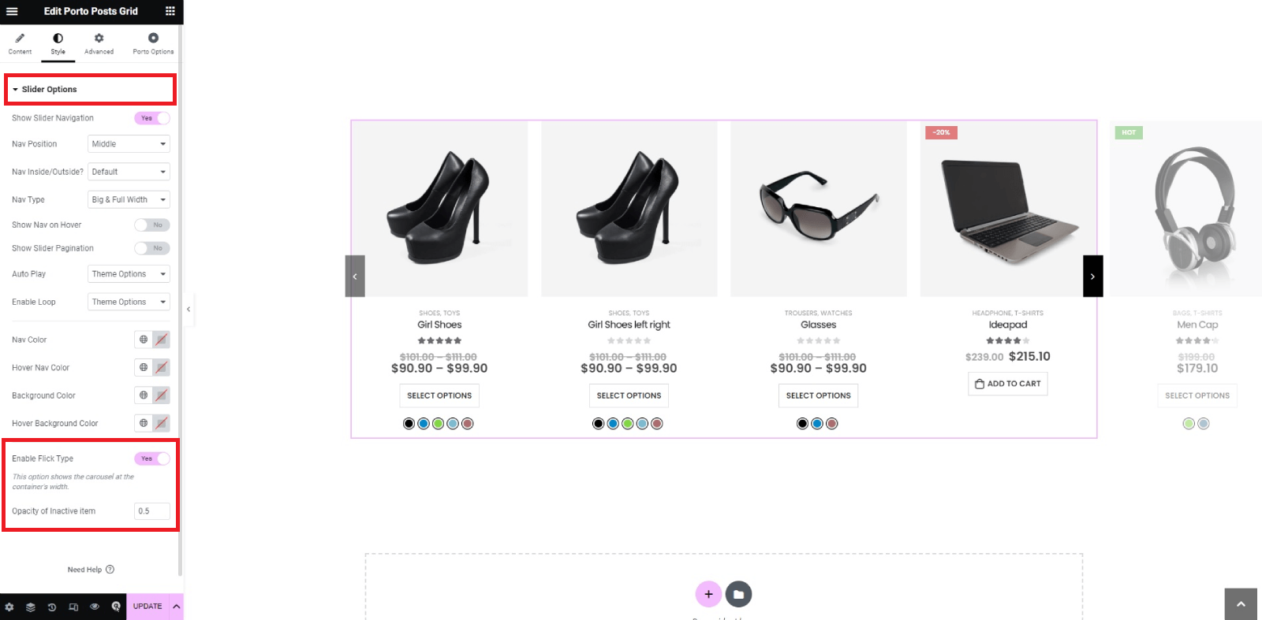Image resolution: width=1262 pixels, height=620 pixels.
Task: Switch to the Content tab
Action: click(x=20, y=43)
